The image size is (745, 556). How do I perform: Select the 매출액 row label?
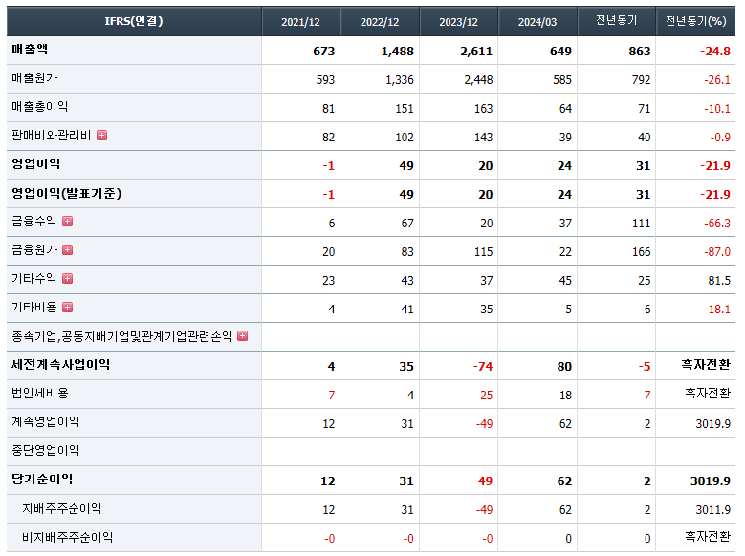coord(30,50)
